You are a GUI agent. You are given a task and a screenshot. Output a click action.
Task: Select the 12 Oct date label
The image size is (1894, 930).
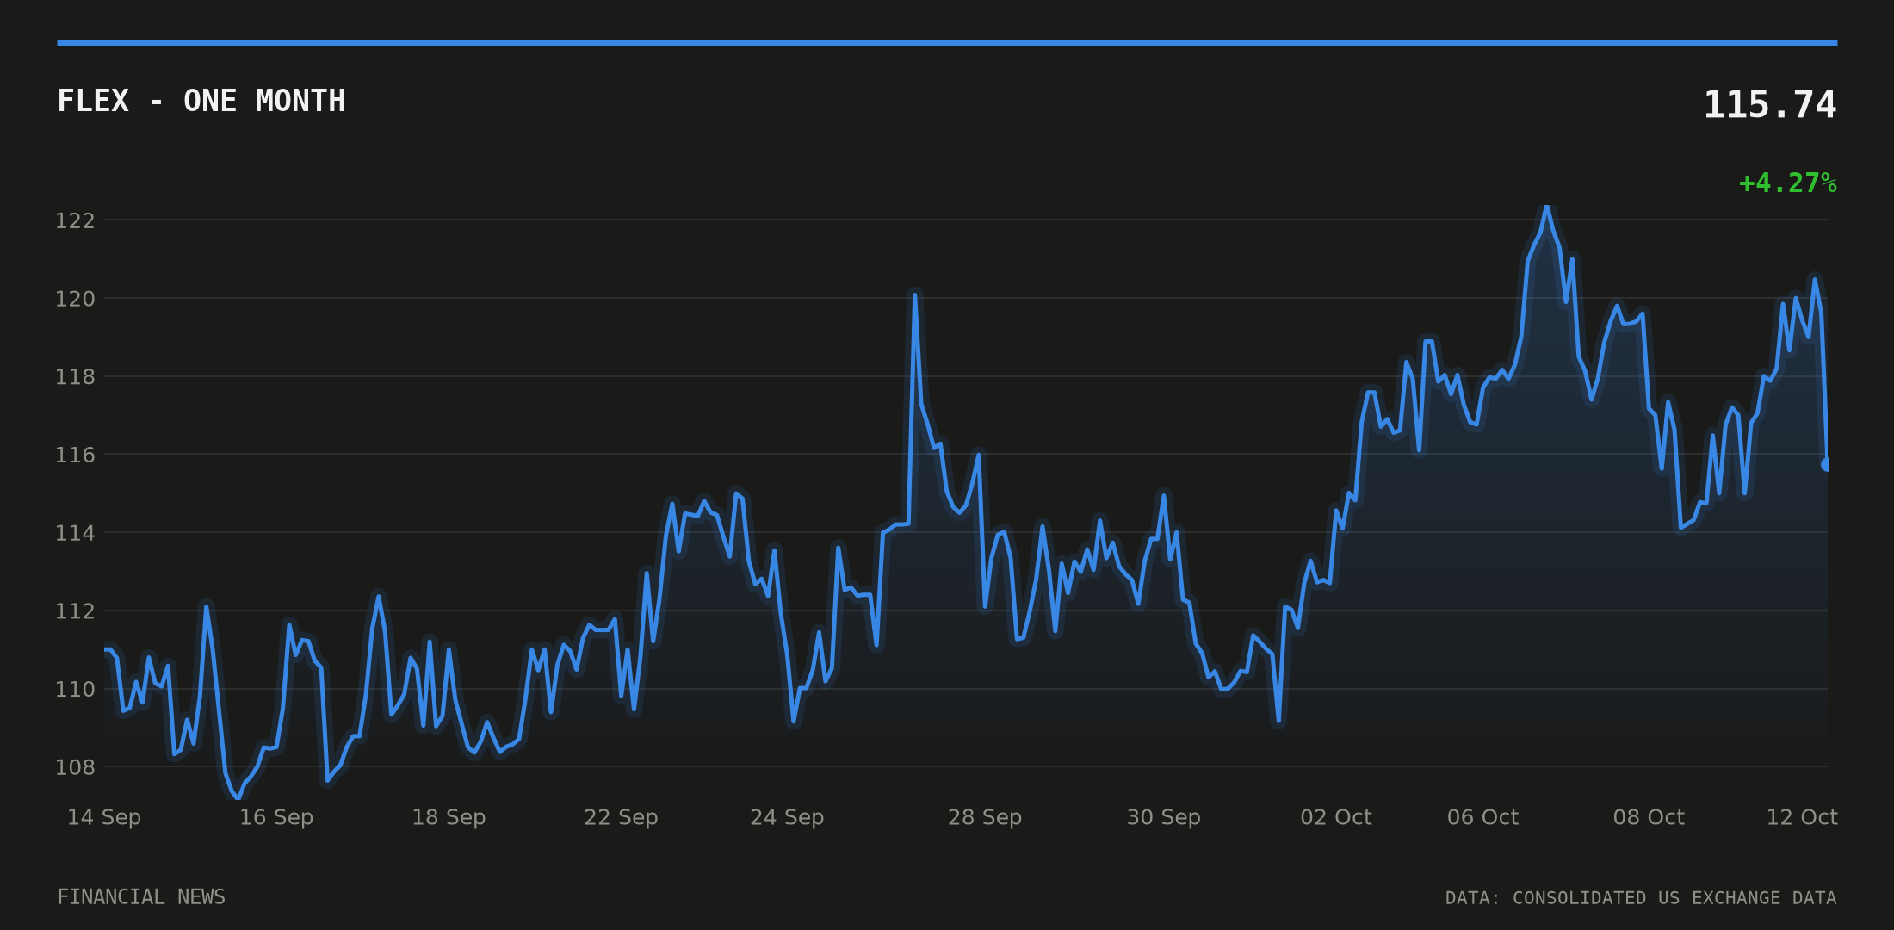(1802, 817)
